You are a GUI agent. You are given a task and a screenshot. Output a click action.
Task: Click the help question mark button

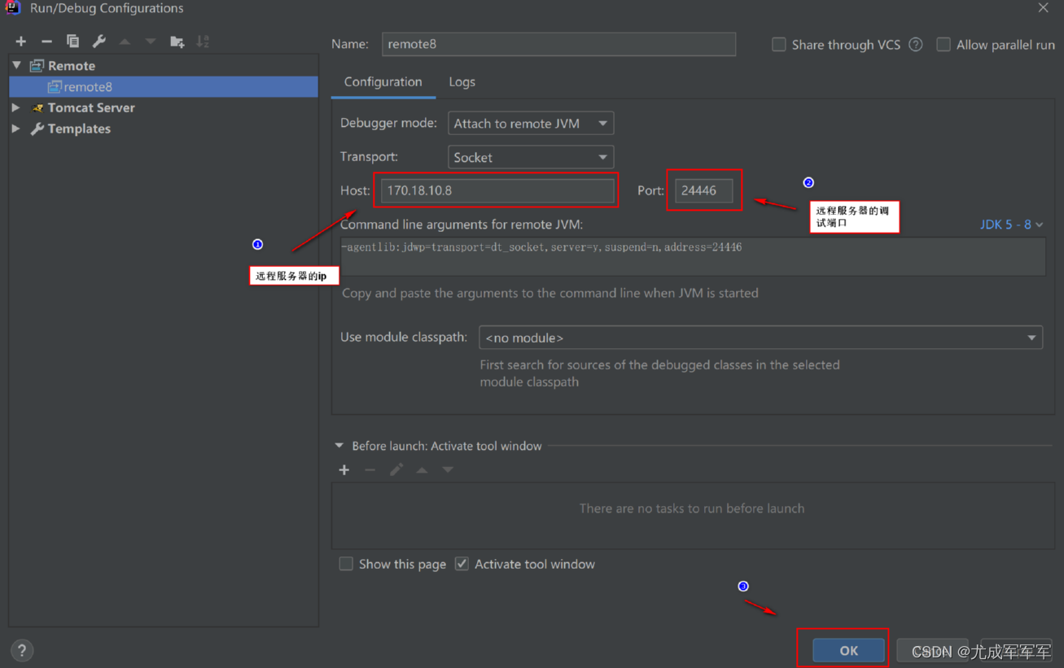click(22, 650)
